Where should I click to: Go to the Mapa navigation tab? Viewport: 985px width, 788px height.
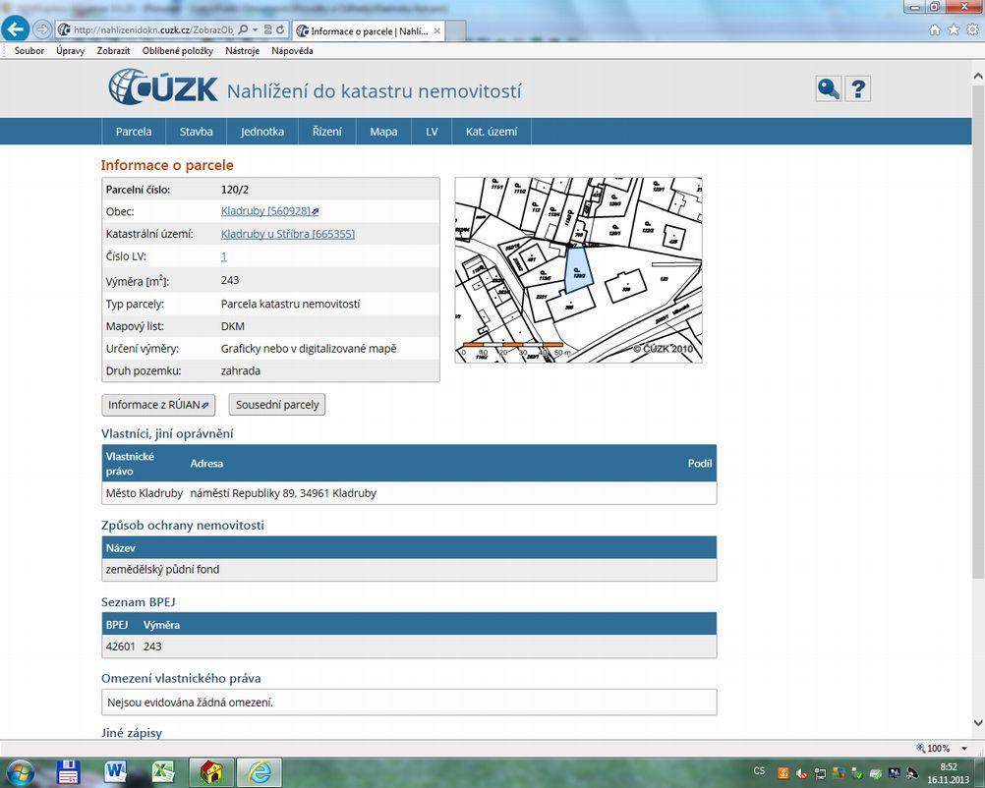[383, 132]
